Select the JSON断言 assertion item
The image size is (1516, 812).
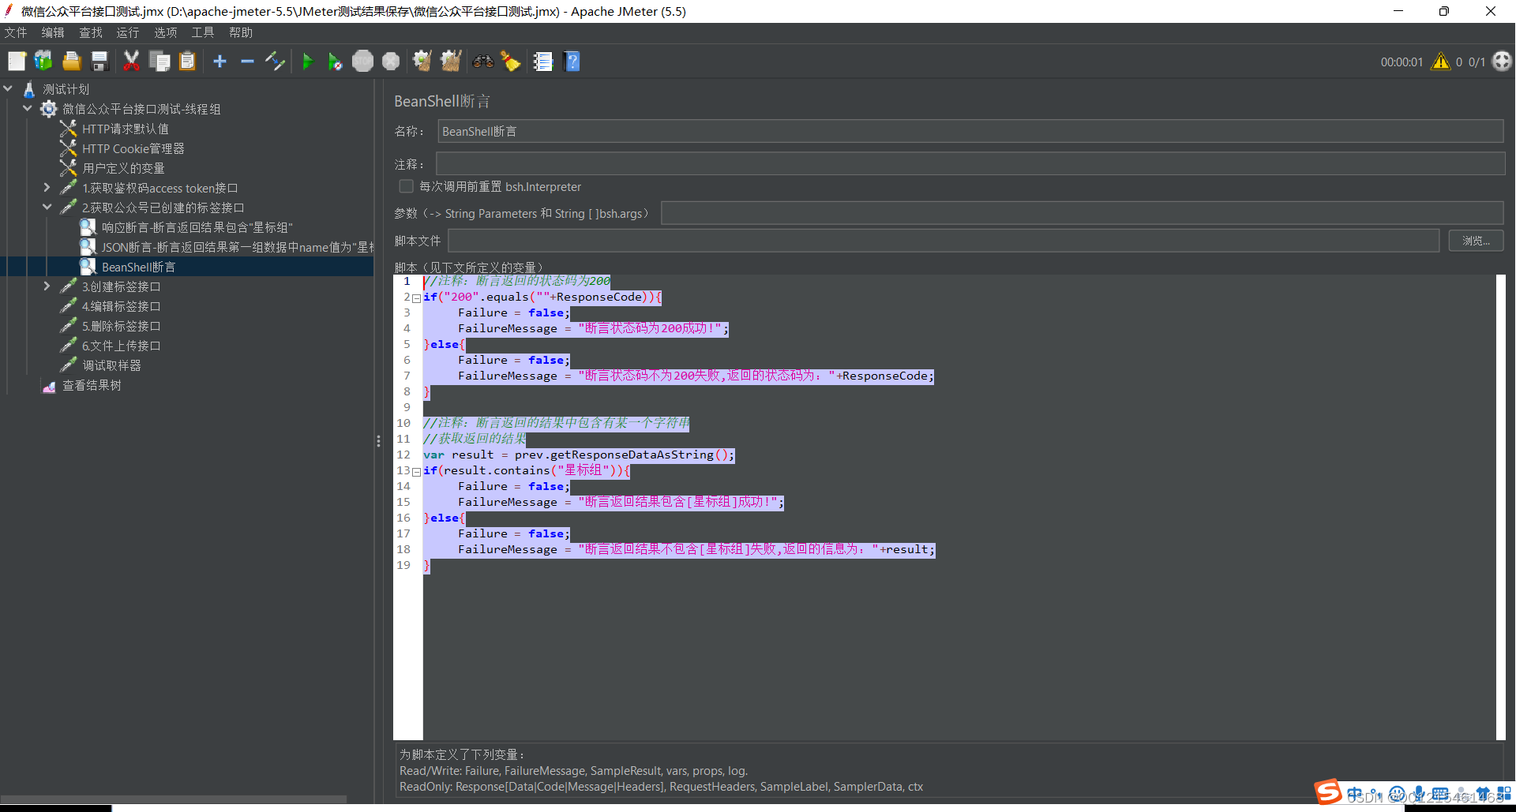click(237, 247)
